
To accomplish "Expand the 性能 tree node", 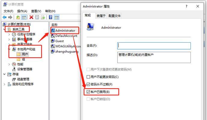I will [9, 64].
